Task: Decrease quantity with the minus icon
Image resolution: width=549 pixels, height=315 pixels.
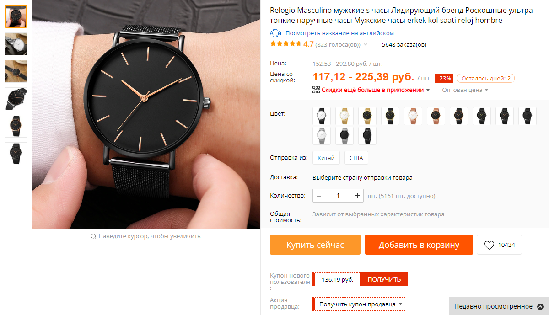Action: (x=319, y=196)
